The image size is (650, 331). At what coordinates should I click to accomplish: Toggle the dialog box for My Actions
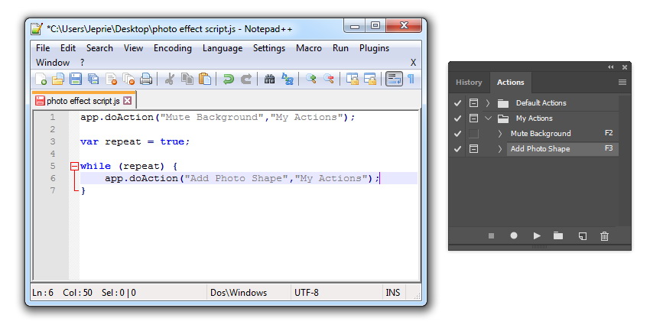coord(473,118)
